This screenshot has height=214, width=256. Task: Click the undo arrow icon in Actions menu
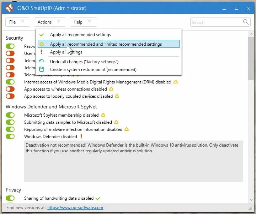[x=42, y=62]
